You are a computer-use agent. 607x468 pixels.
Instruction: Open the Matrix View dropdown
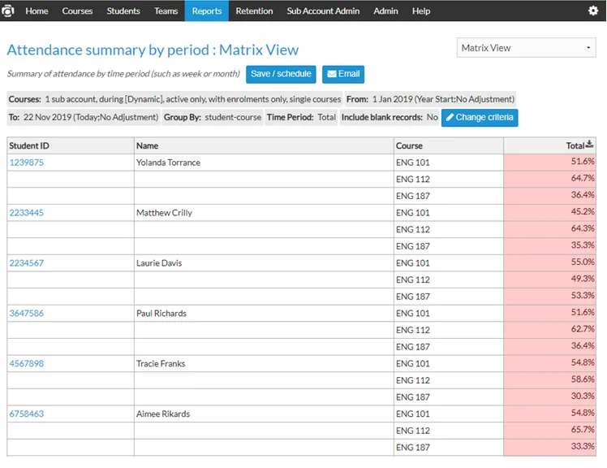tap(526, 48)
